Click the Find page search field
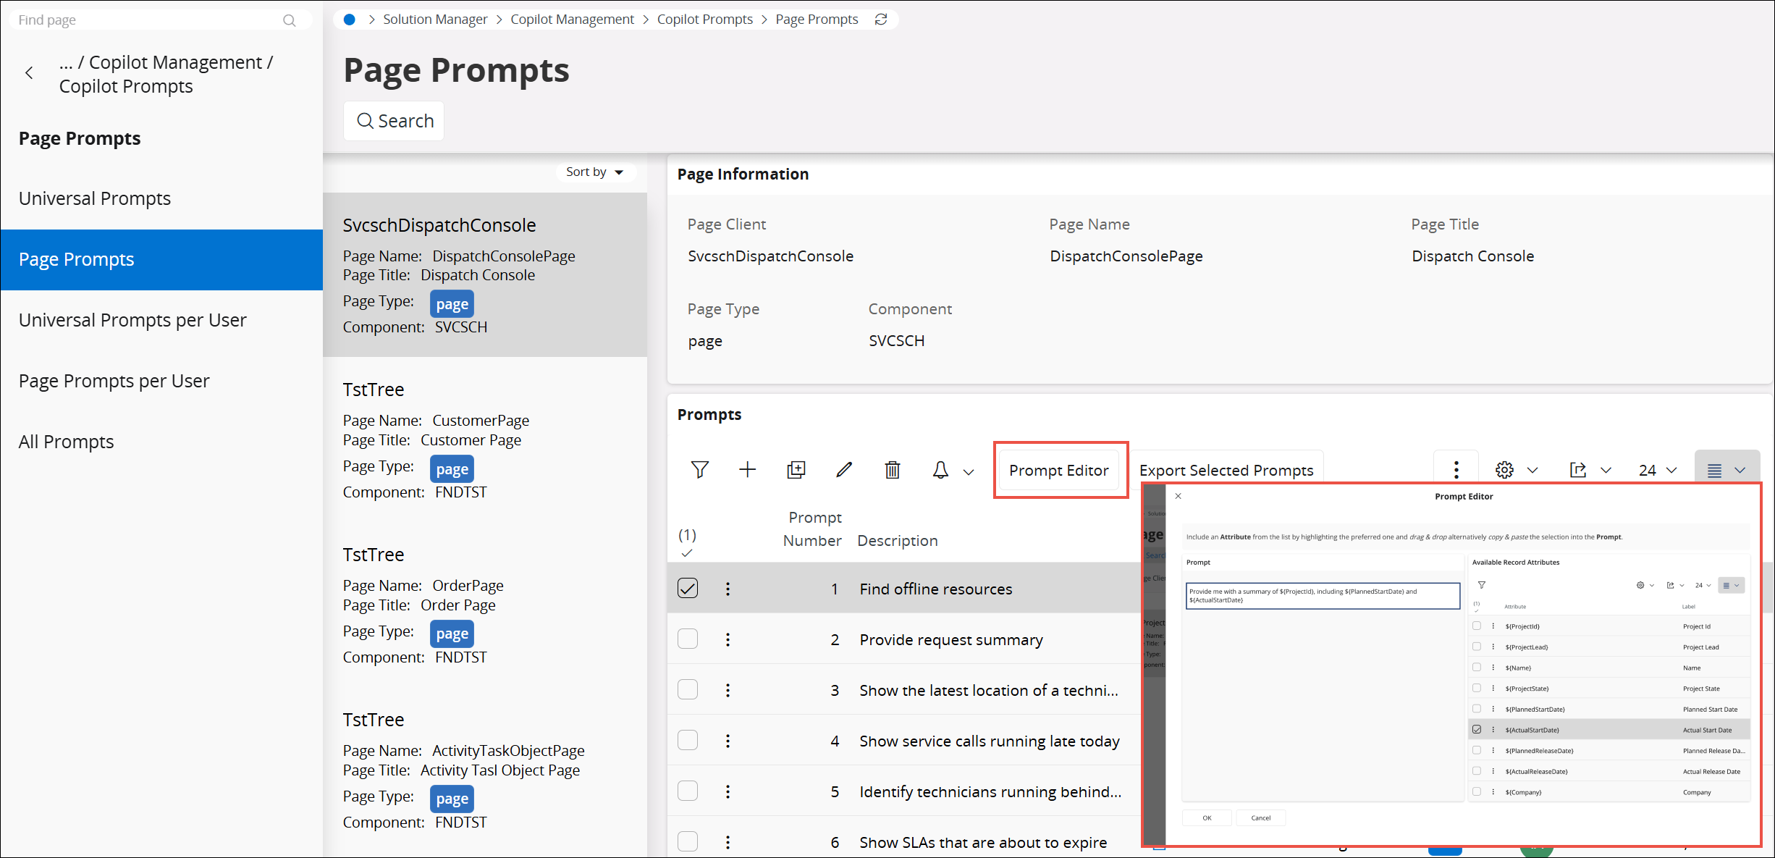The height and width of the screenshot is (858, 1775). click(x=145, y=20)
